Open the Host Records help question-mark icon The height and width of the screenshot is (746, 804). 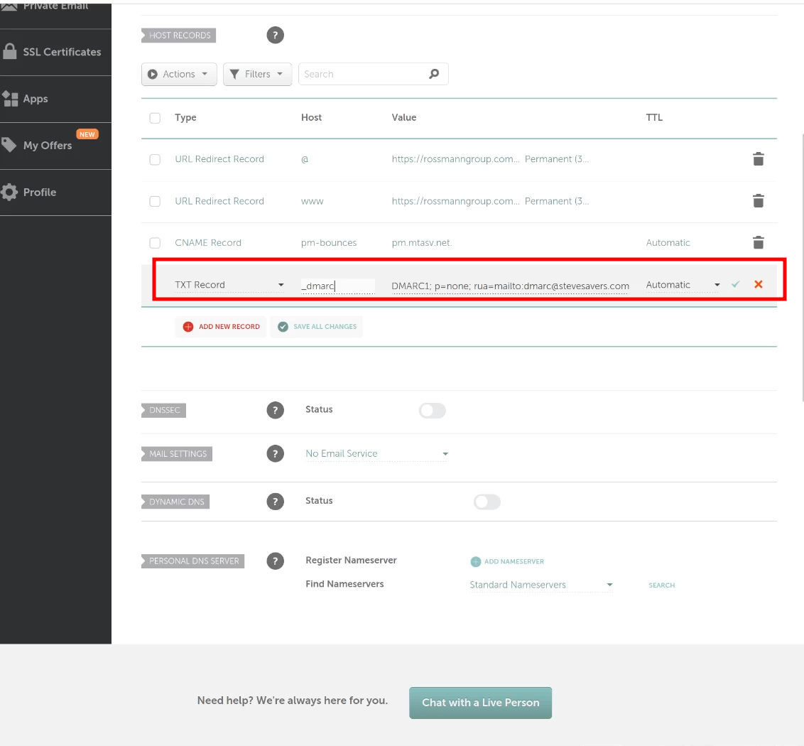(275, 36)
